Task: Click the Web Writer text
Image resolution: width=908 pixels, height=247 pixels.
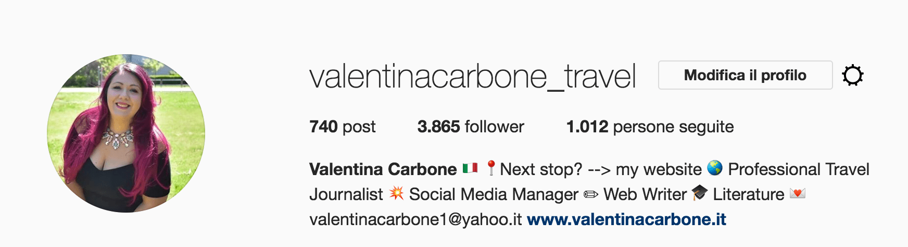Action: coord(645,194)
